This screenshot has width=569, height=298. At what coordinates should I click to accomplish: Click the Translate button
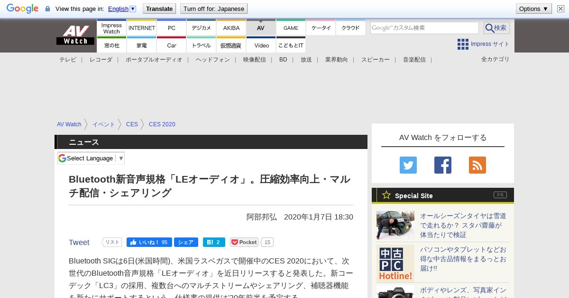(x=159, y=9)
